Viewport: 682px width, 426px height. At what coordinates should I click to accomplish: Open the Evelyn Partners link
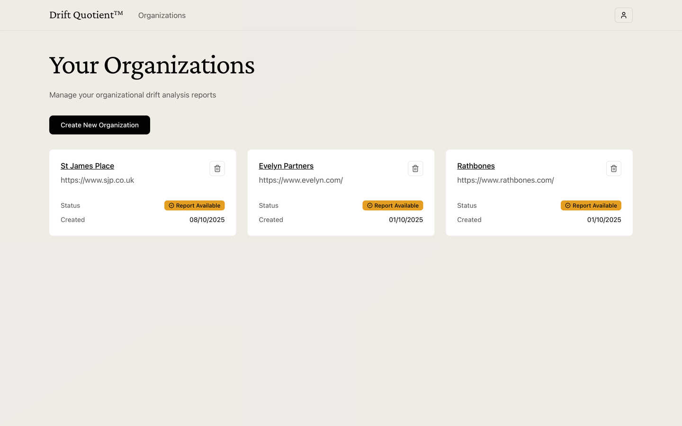tap(286, 166)
